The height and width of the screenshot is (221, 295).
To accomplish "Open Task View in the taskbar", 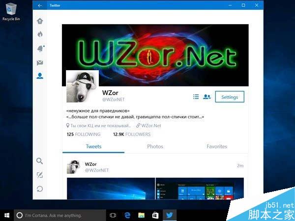I will [x=113, y=215].
